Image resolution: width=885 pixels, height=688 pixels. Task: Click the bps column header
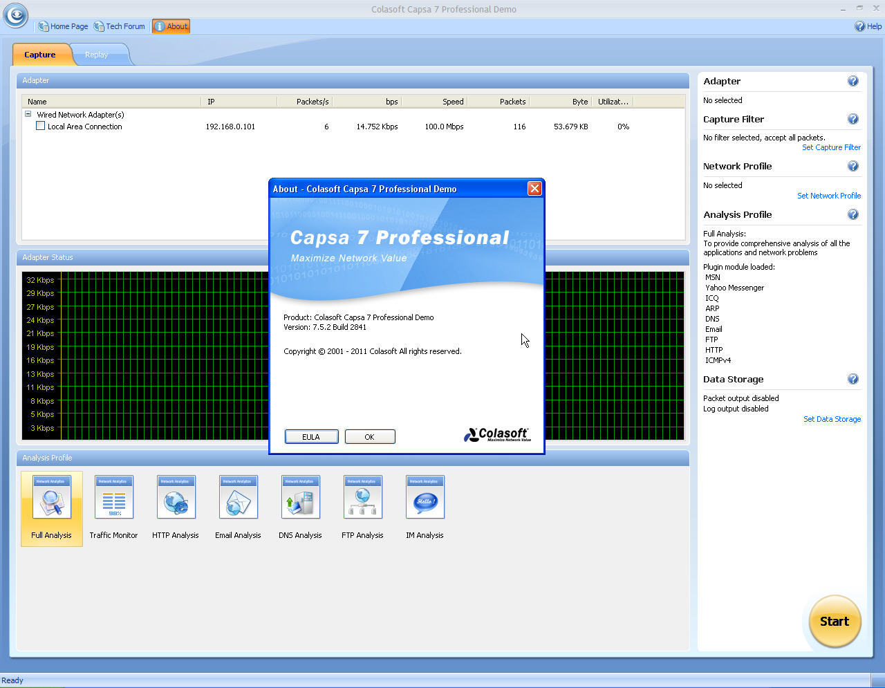(366, 102)
